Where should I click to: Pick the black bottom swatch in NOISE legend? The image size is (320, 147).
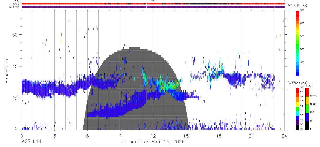307,125
